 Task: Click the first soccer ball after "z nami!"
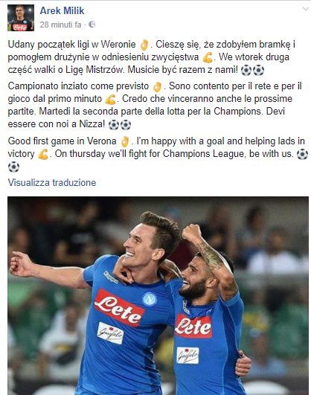point(246,70)
